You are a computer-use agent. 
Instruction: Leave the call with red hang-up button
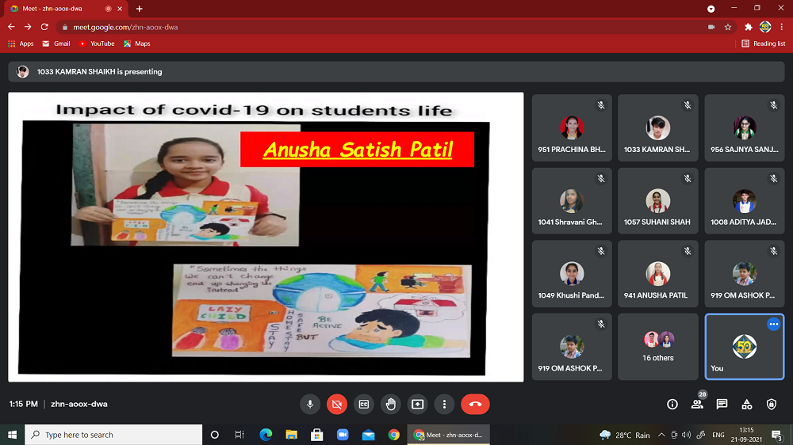pyautogui.click(x=475, y=404)
